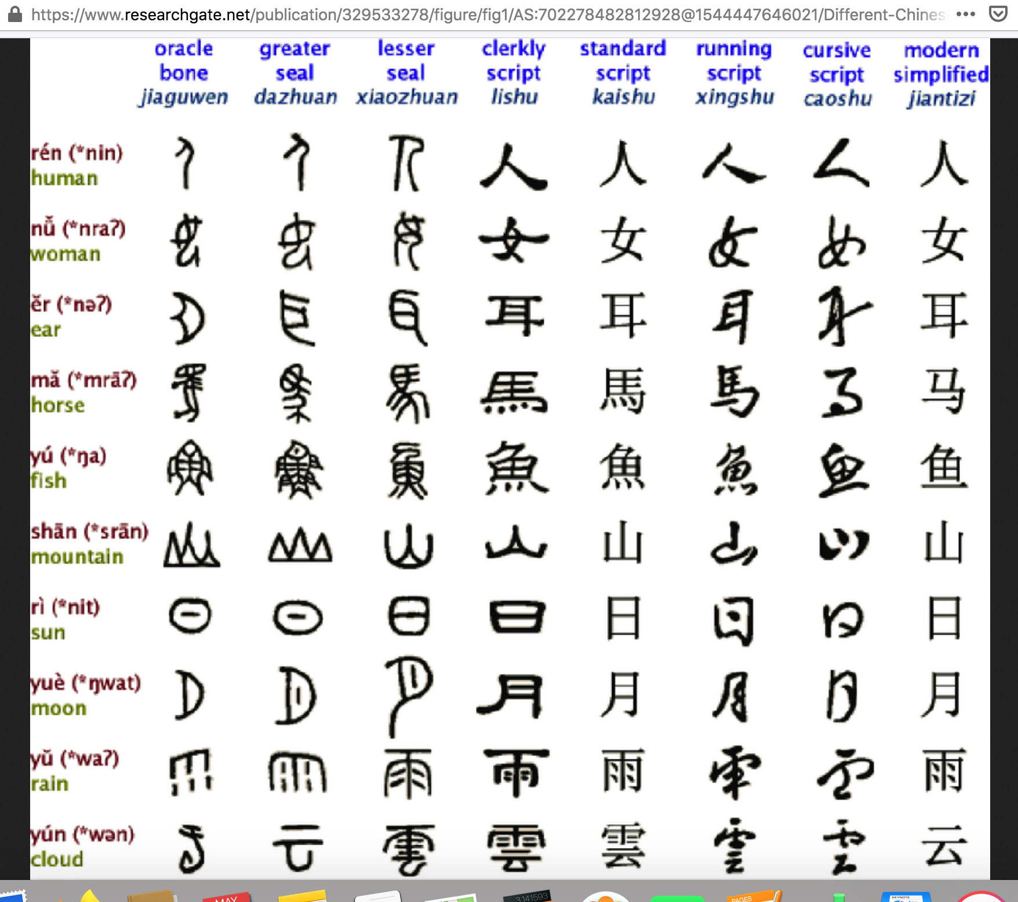This screenshot has width=1018, height=902.
Task: Click the greater seal glyph for mountain
Action: (x=300, y=545)
